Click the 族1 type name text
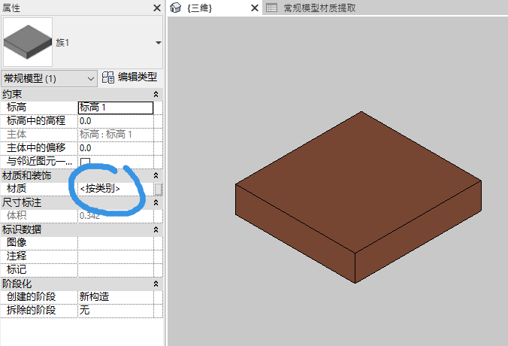The width and height of the screenshot is (508, 346). [62, 43]
